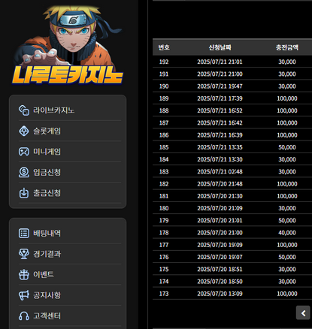Open the 슬롯게임 menu

[x=47, y=131]
